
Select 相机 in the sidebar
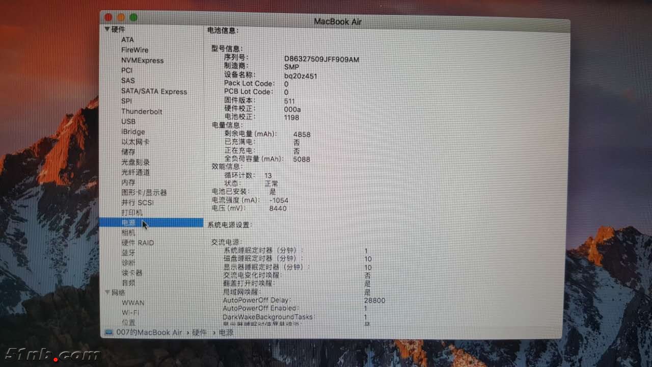pos(128,232)
